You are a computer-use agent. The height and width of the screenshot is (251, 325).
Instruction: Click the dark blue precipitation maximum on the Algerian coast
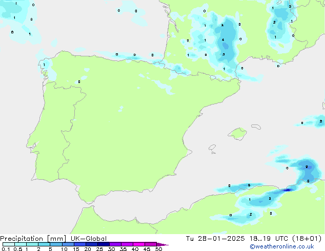pos(288,190)
